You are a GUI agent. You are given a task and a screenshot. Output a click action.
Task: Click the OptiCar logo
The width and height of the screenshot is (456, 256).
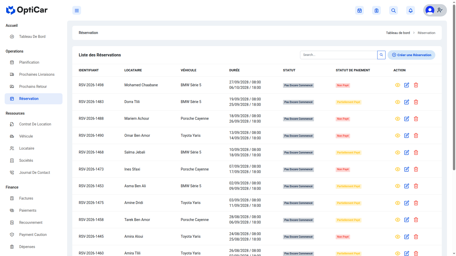(27, 10)
